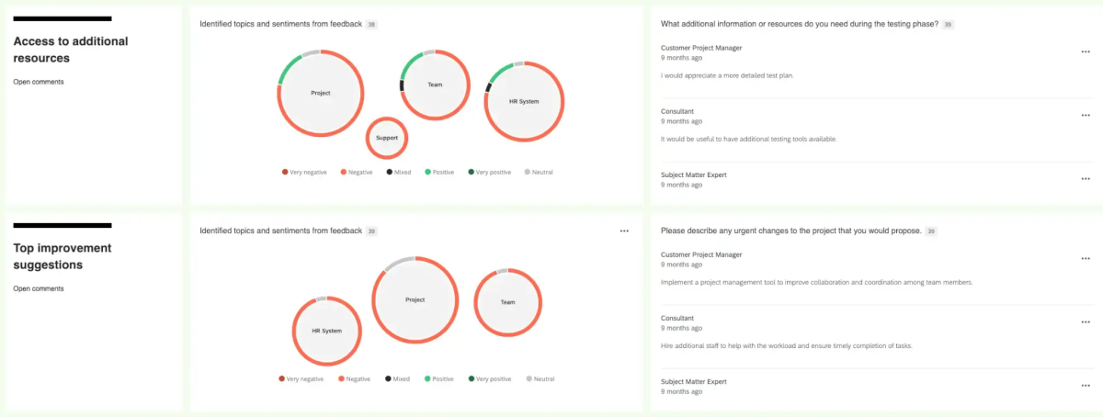Open options for project management tool comment
1103x417 pixels.
point(1086,258)
